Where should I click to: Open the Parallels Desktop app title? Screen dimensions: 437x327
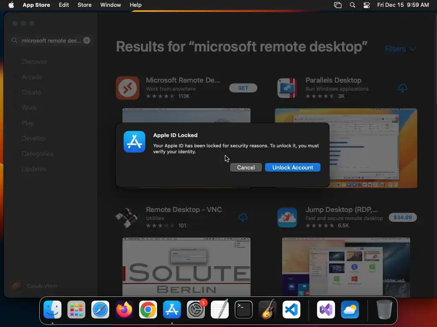click(x=333, y=80)
